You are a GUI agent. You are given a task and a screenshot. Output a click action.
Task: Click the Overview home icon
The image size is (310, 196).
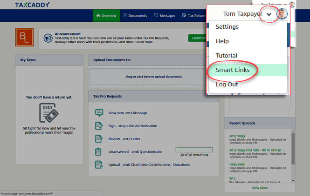point(98,15)
